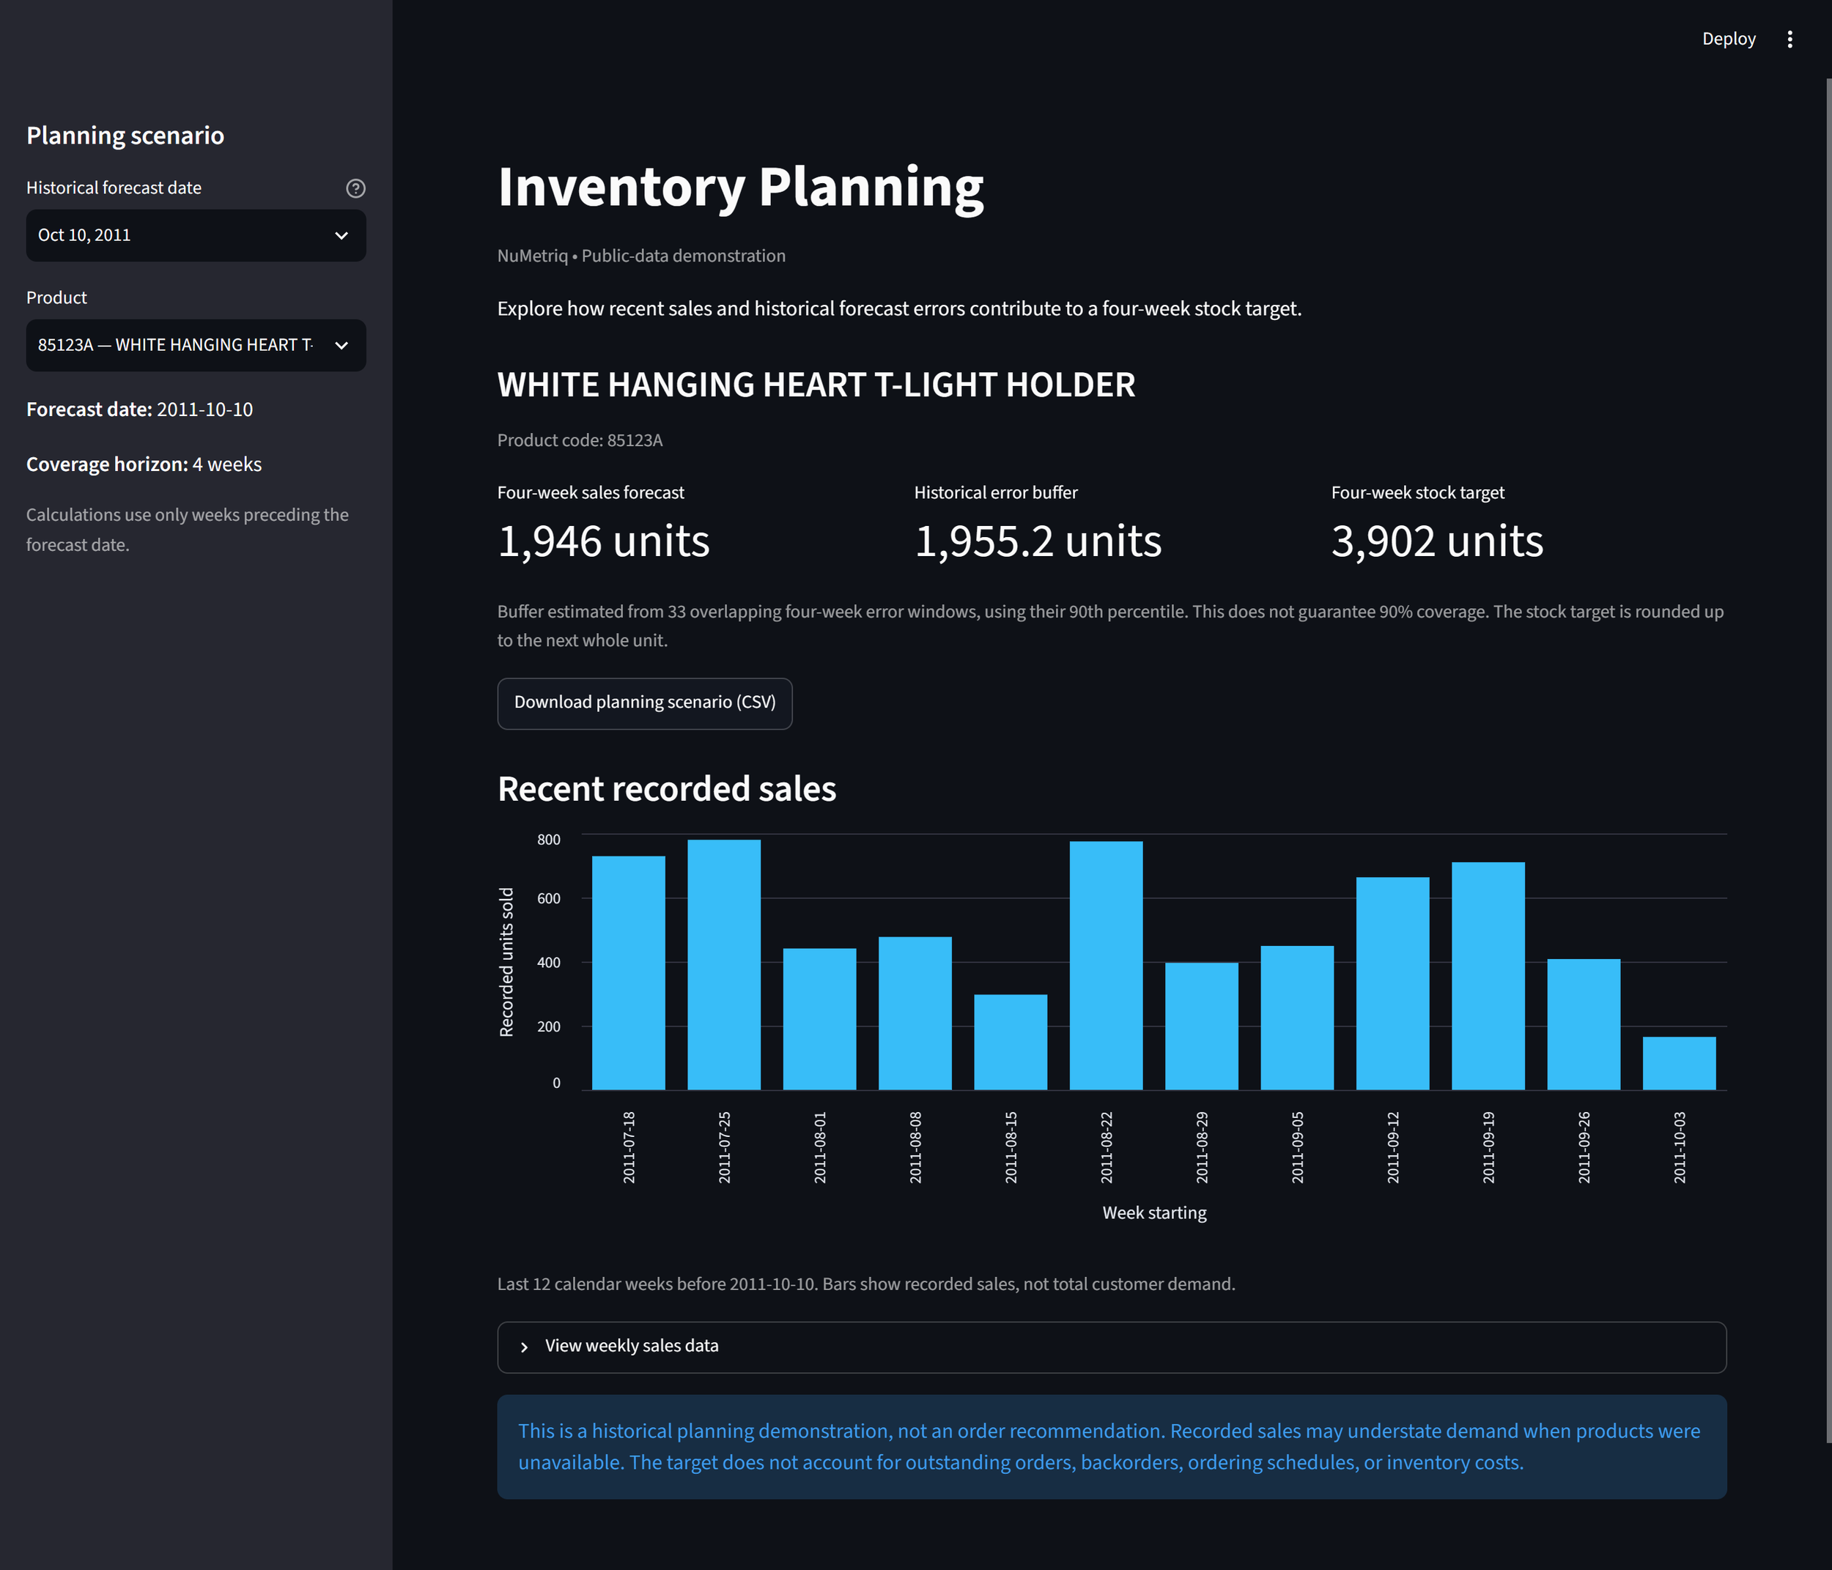1832x1570 pixels.
Task: Click the 1,946 units forecast value
Action: 604,541
